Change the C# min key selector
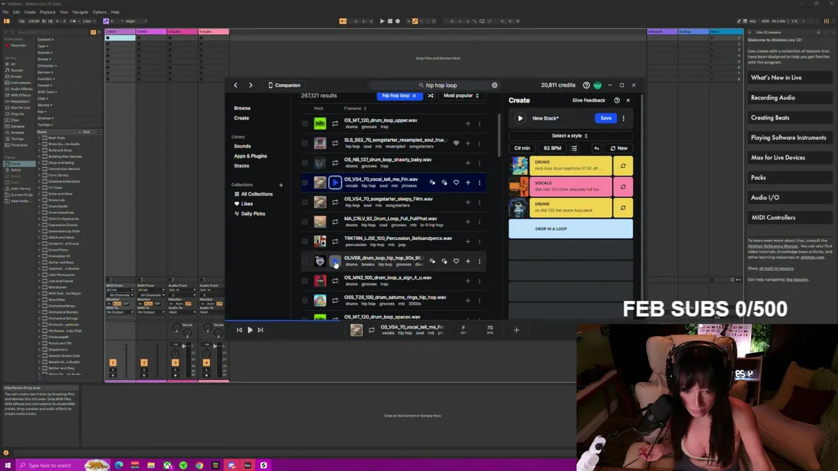Viewport: 838px width, 471px height. pos(522,148)
